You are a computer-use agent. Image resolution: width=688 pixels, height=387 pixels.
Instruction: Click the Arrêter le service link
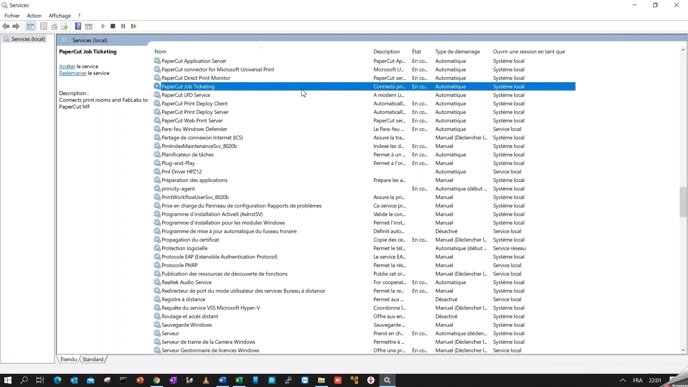(67, 66)
